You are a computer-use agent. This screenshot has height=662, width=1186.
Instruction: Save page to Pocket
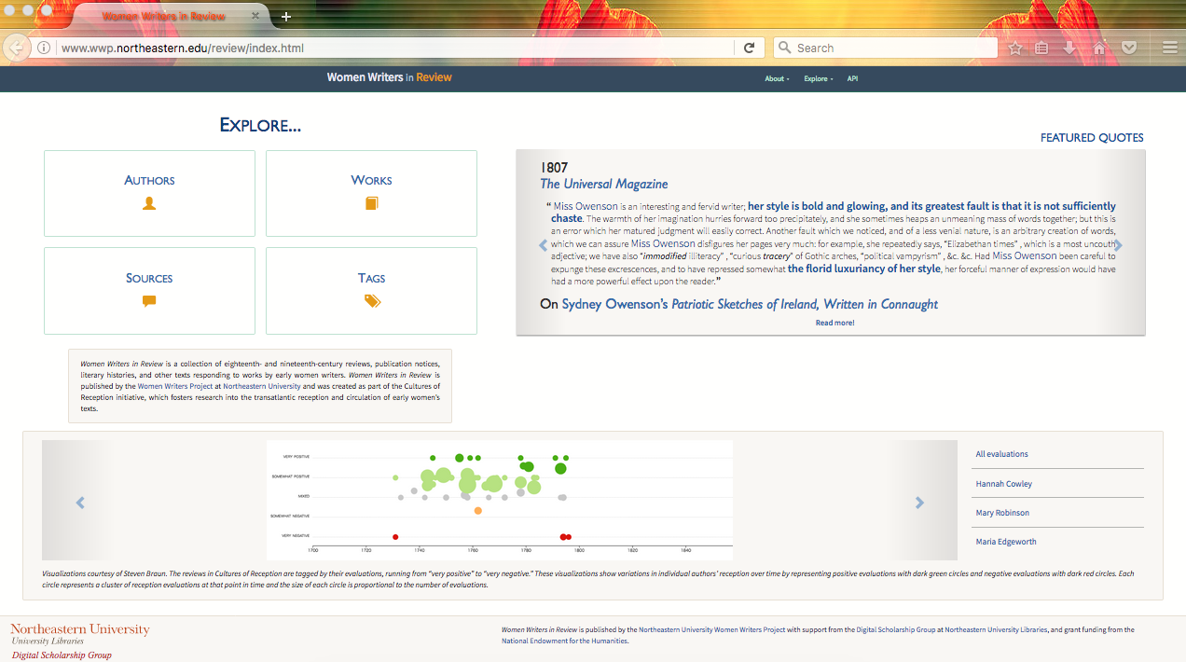(1128, 48)
